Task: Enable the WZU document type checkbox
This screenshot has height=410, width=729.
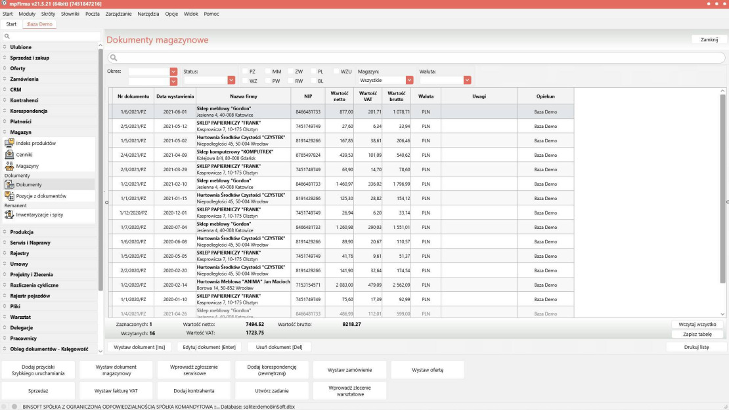Action: coord(336,72)
